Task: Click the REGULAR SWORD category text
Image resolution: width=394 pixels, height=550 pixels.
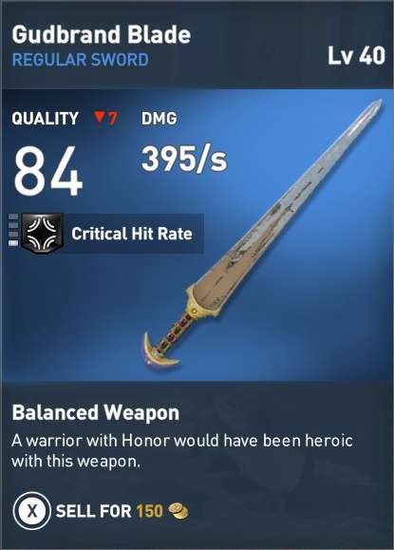Action: click(81, 60)
